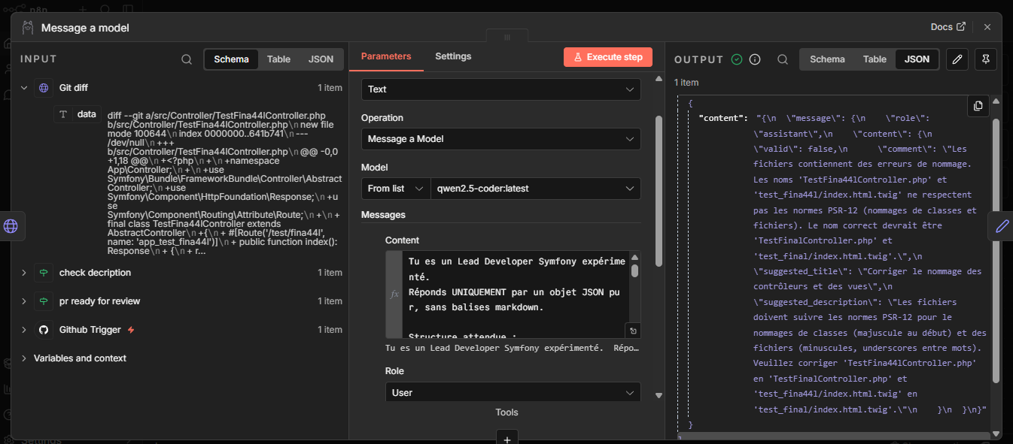Expand the Github Trigger node

(24, 330)
